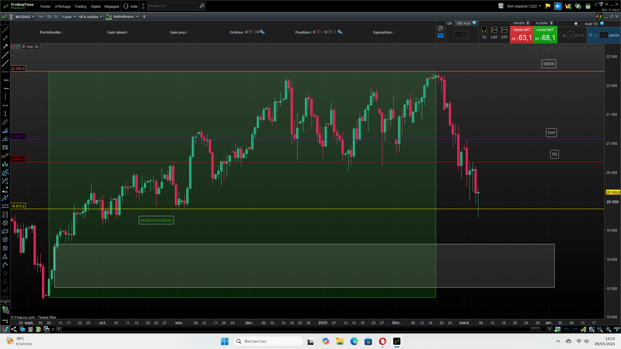This screenshot has width=621, height=349.
Task: Open the NASDAQ instrument dropdown
Action: coord(25,16)
